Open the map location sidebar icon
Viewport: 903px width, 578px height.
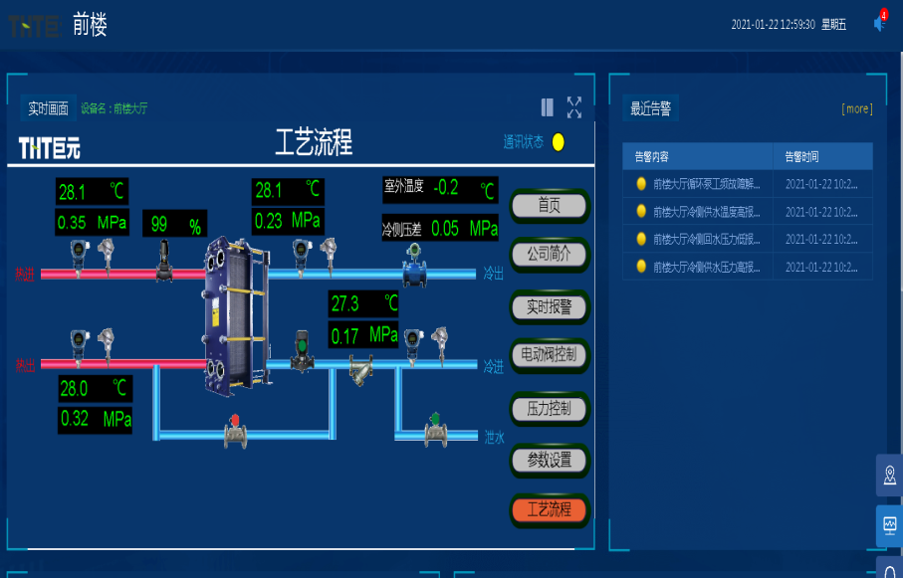point(889,476)
